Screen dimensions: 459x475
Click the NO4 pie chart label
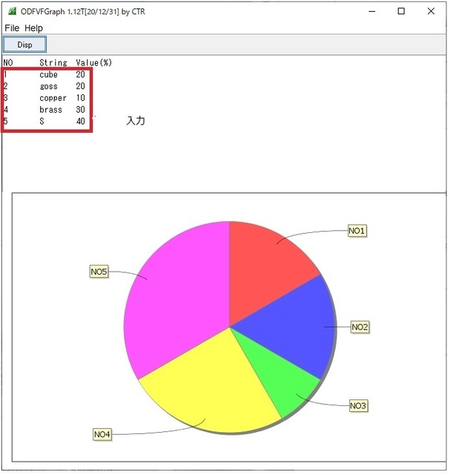click(x=102, y=434)
